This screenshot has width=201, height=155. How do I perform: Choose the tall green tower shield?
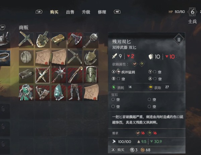[91, 75]
